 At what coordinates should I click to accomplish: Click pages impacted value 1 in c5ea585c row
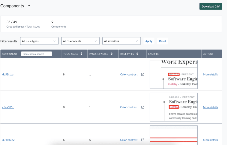click(90, 107)
